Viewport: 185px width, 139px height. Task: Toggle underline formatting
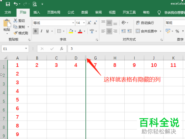pyautogui.click(x=47, y=31)
